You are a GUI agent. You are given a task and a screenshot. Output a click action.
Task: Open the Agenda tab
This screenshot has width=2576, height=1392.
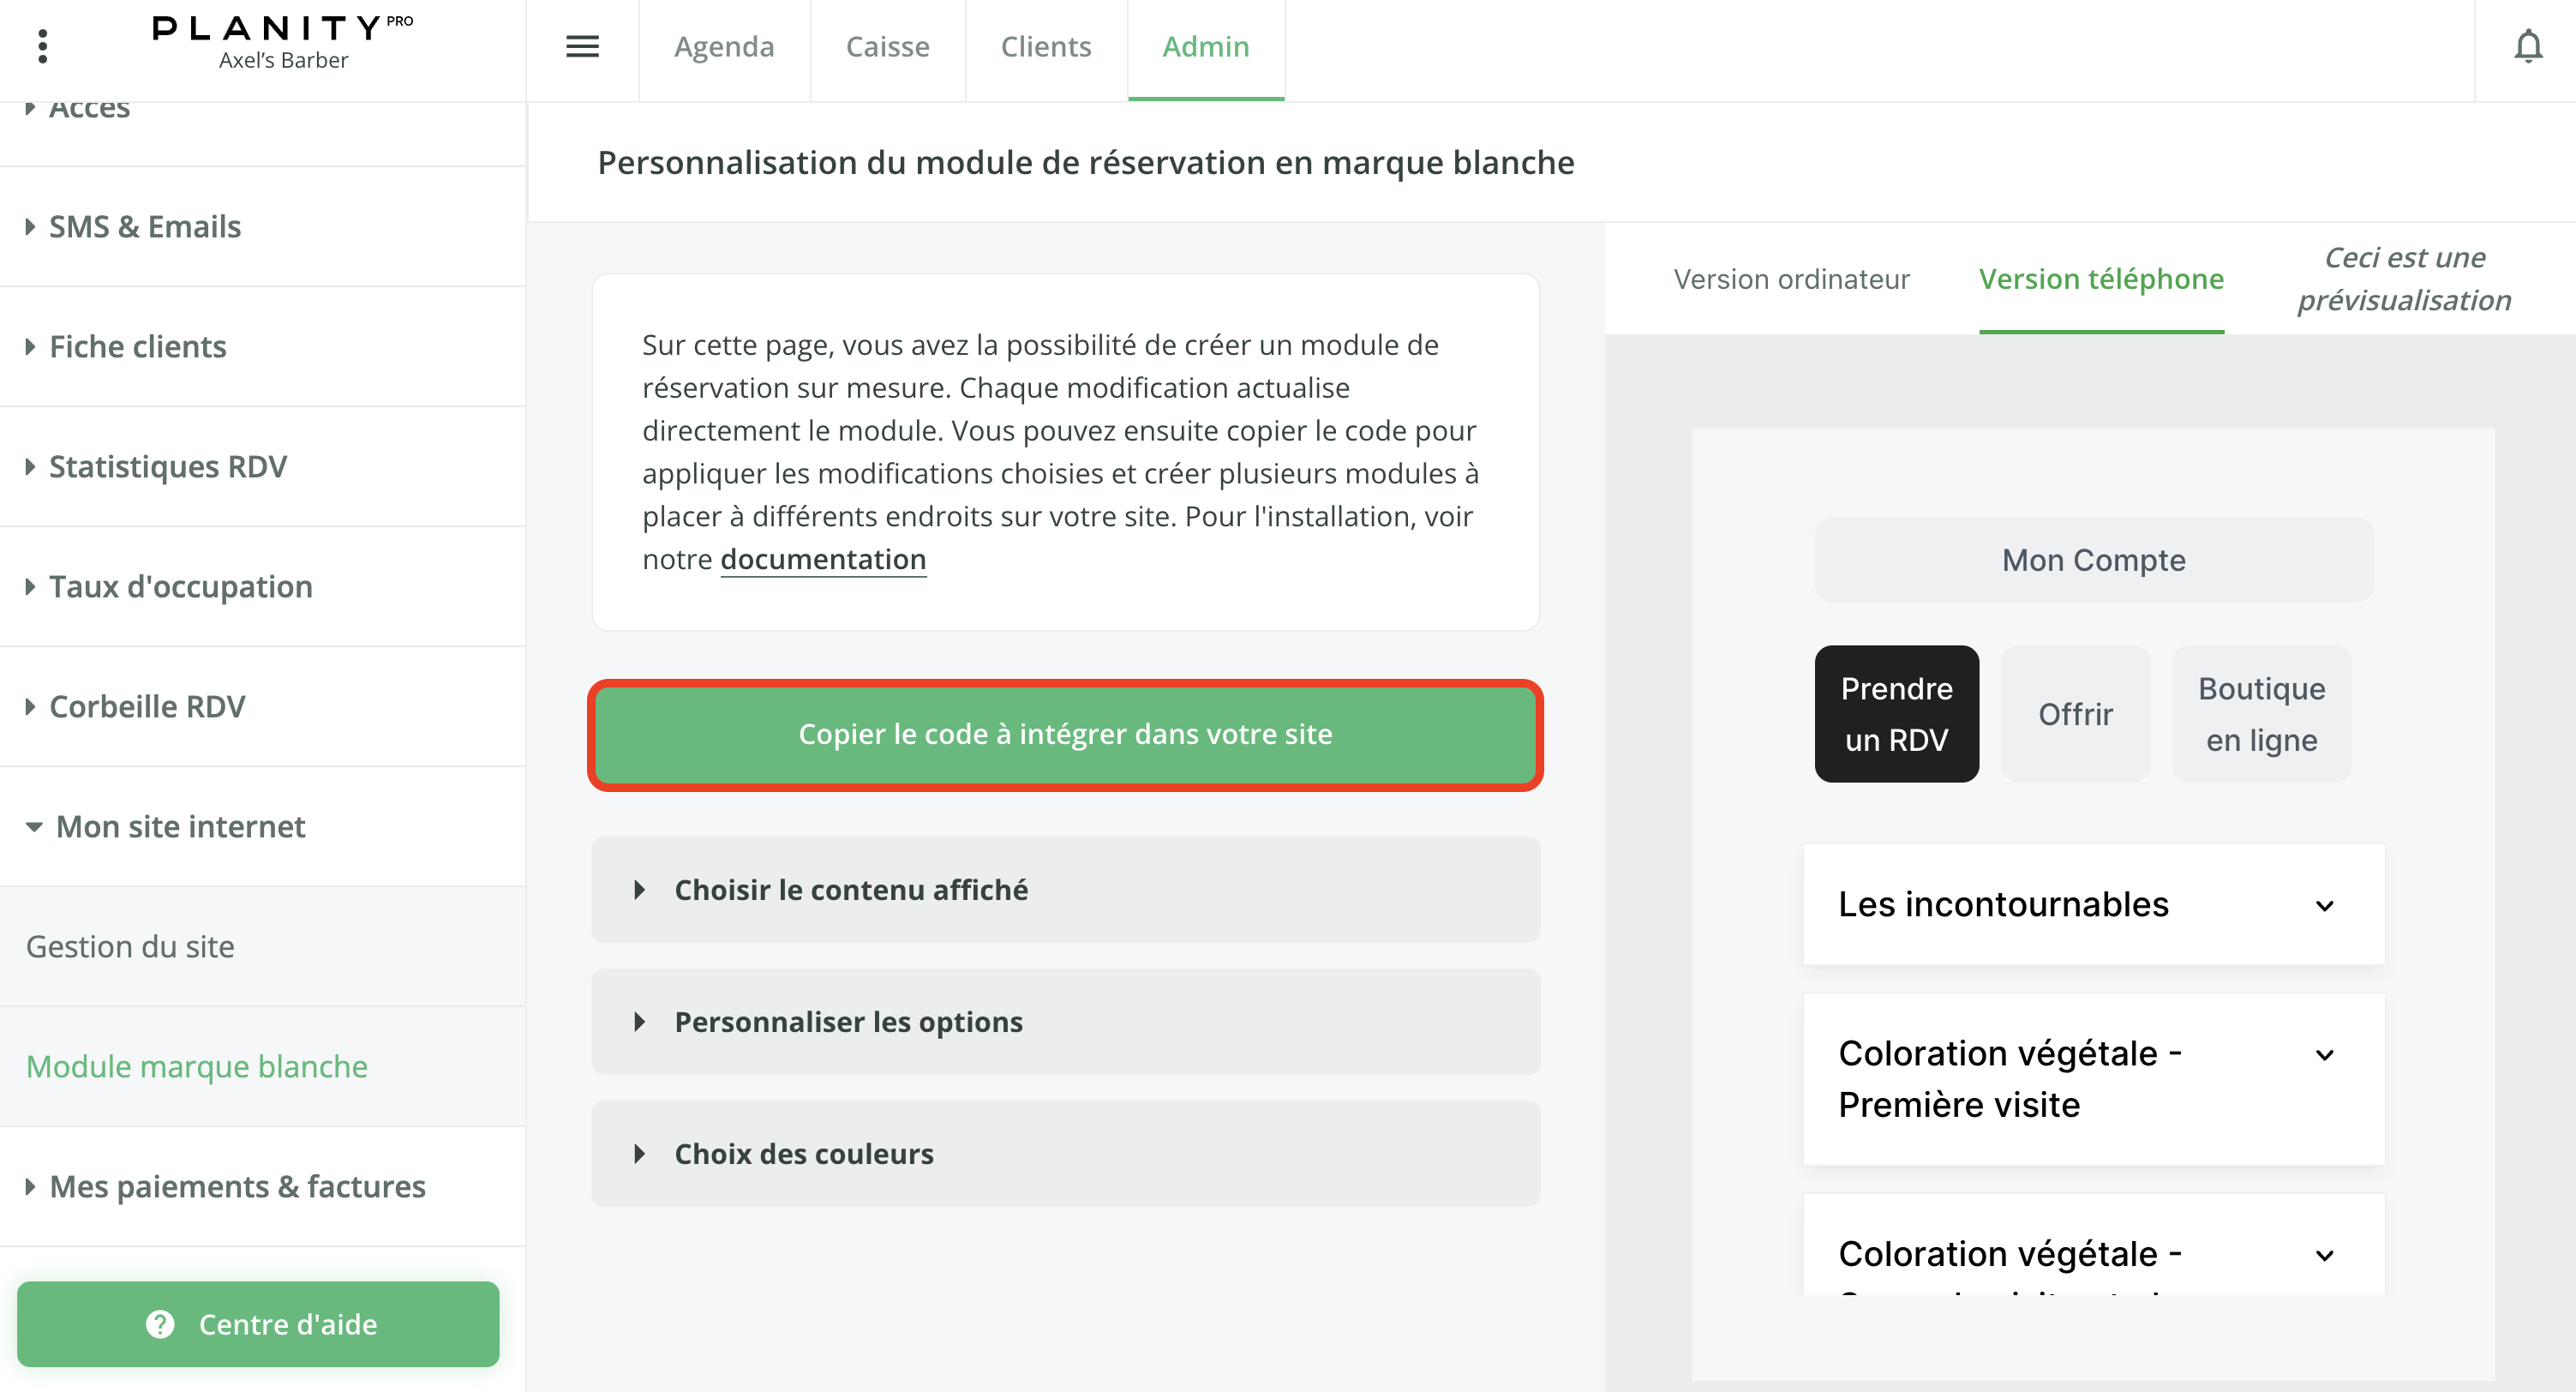(x=724, y=47)
